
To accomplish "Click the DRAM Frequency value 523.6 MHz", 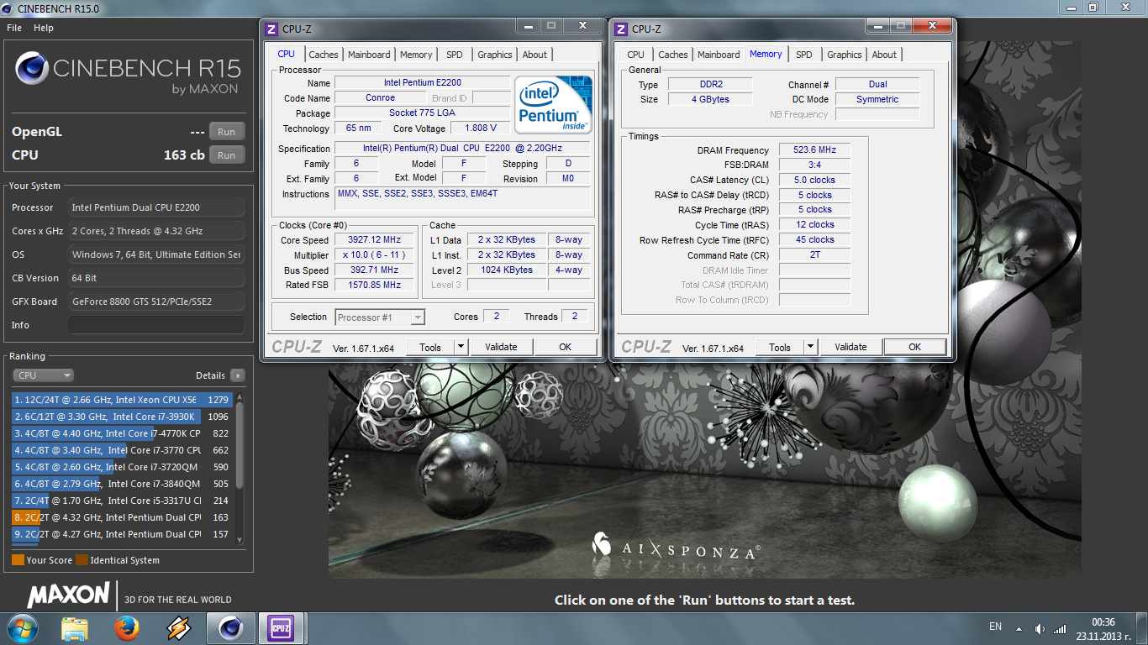I will (815, 150).
